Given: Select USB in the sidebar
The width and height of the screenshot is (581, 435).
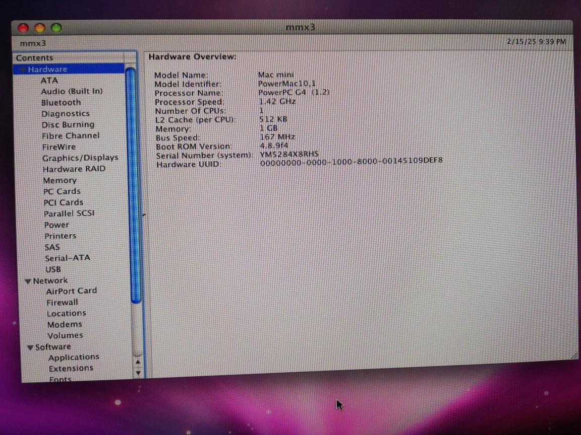Looking at the screenshot, I should click(53, 269).
